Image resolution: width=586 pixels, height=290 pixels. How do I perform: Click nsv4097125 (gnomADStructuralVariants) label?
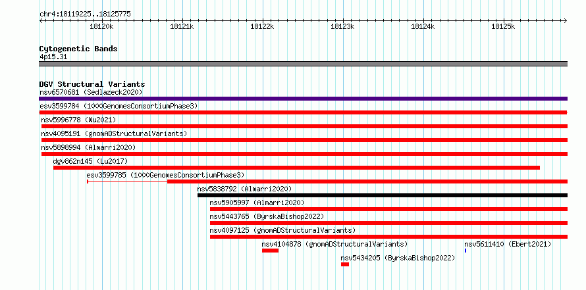pyautogui.click(x=282, y=230)
